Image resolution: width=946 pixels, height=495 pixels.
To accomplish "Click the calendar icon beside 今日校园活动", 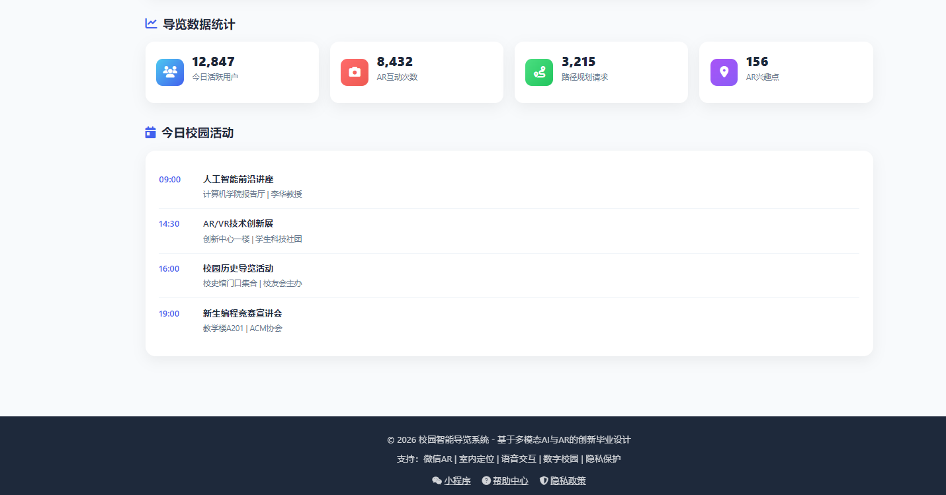I will 149,132.
